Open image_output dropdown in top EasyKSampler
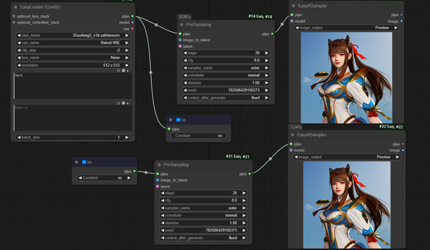This screenshot has height=250, width=430. 346,28
